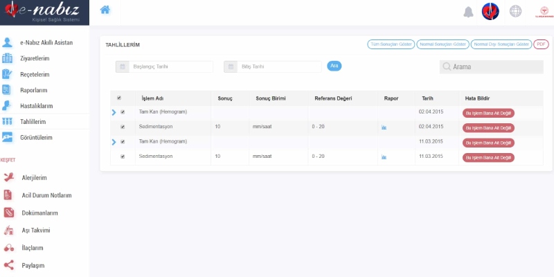This screenshot has height=277, width=554.
Task: Uncheck Sedimentasyon 11.03.2015 checkbox
Action: point(123,157)
